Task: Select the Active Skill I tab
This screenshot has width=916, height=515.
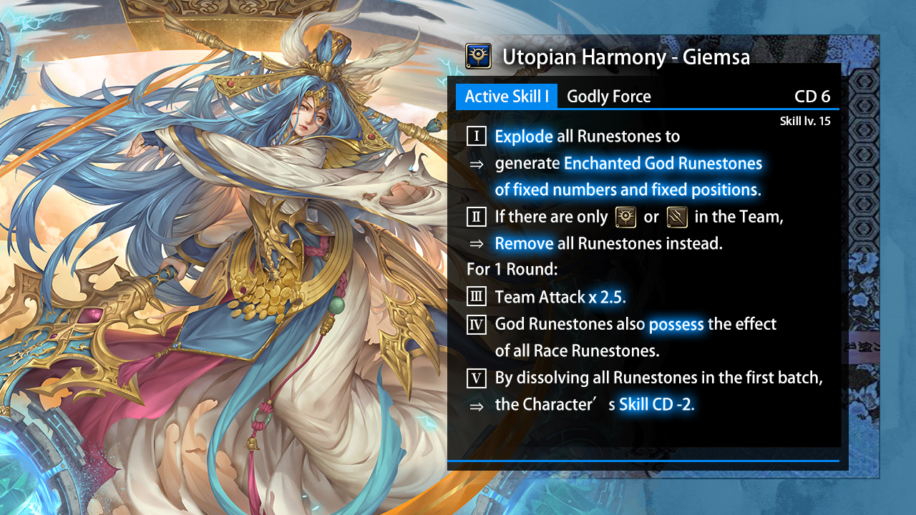Action: coord(507,97)
